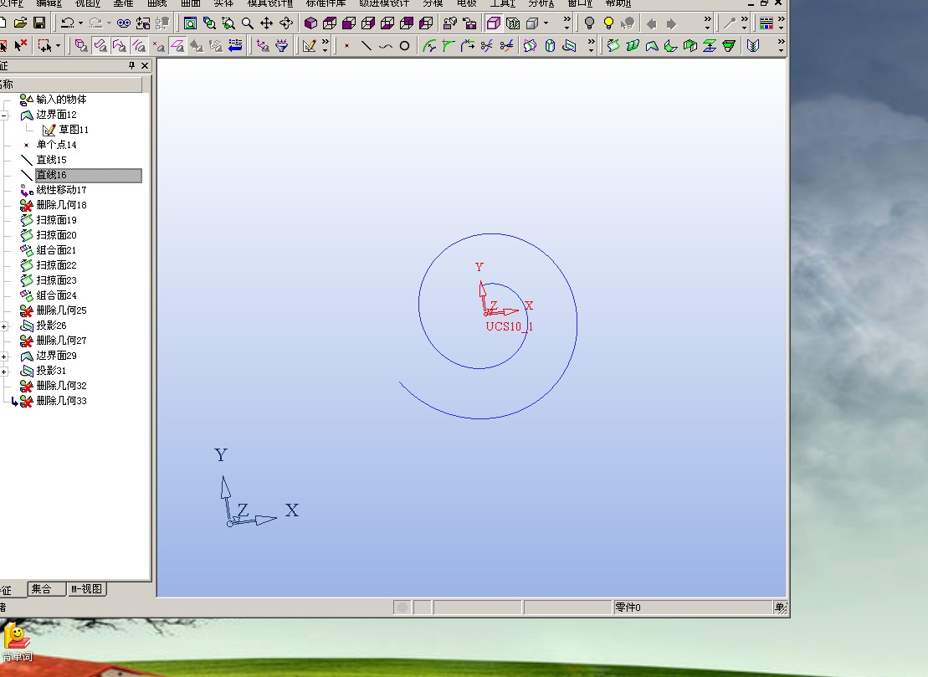Viewport: 928px width, 677px height.
Task: Toggle hidden-line render mode
Action: point(512,23)
